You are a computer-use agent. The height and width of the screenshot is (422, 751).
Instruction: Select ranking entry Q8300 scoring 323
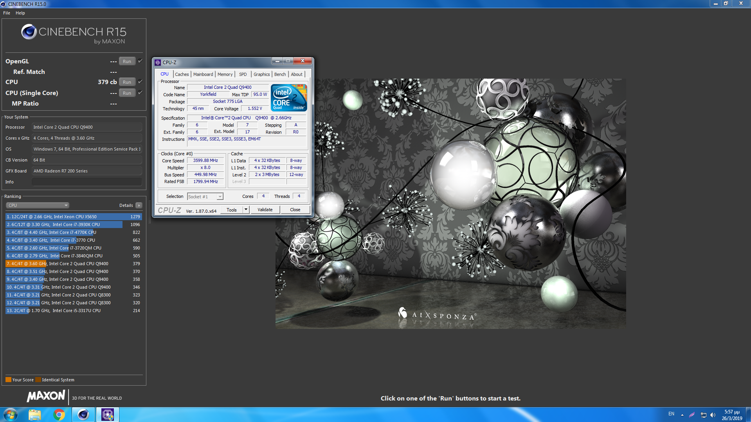click(x=74, y=295)
